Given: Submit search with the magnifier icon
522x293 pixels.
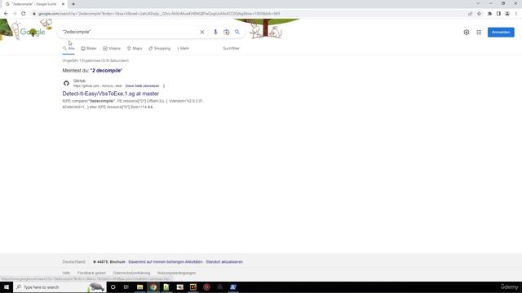Looking at the screenshot, I should click(237, 32).
